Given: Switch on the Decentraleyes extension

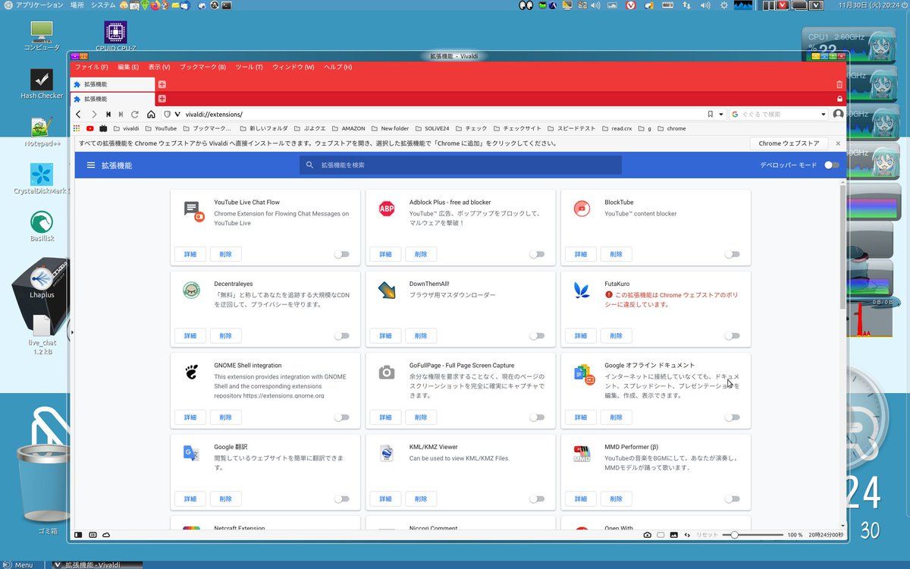Looking at the screenshot, I should click(342, 335).
